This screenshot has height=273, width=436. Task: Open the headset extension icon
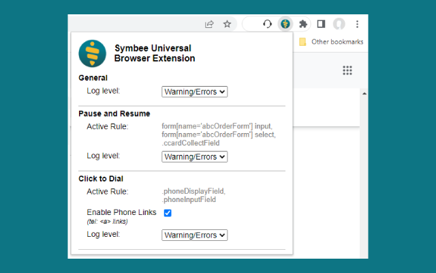tap(267, 24)
